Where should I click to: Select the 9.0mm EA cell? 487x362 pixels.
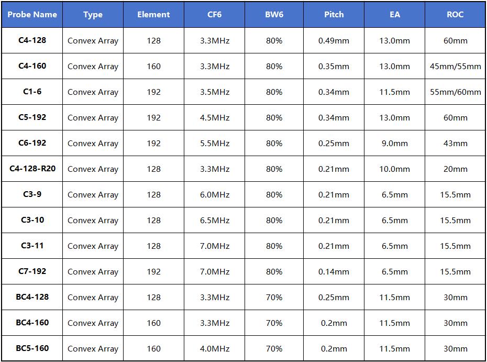point(394,144)
